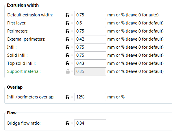Focus the Bridge flow ratio field
This screenshot has height=133, width=172.
click(x=90, y=123)
